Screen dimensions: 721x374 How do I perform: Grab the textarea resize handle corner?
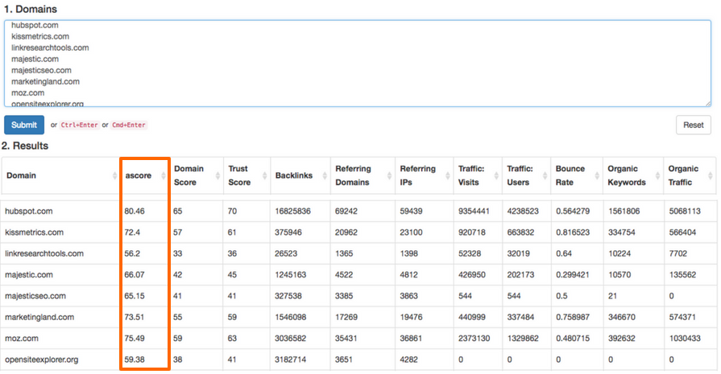(x=707, y=104)
